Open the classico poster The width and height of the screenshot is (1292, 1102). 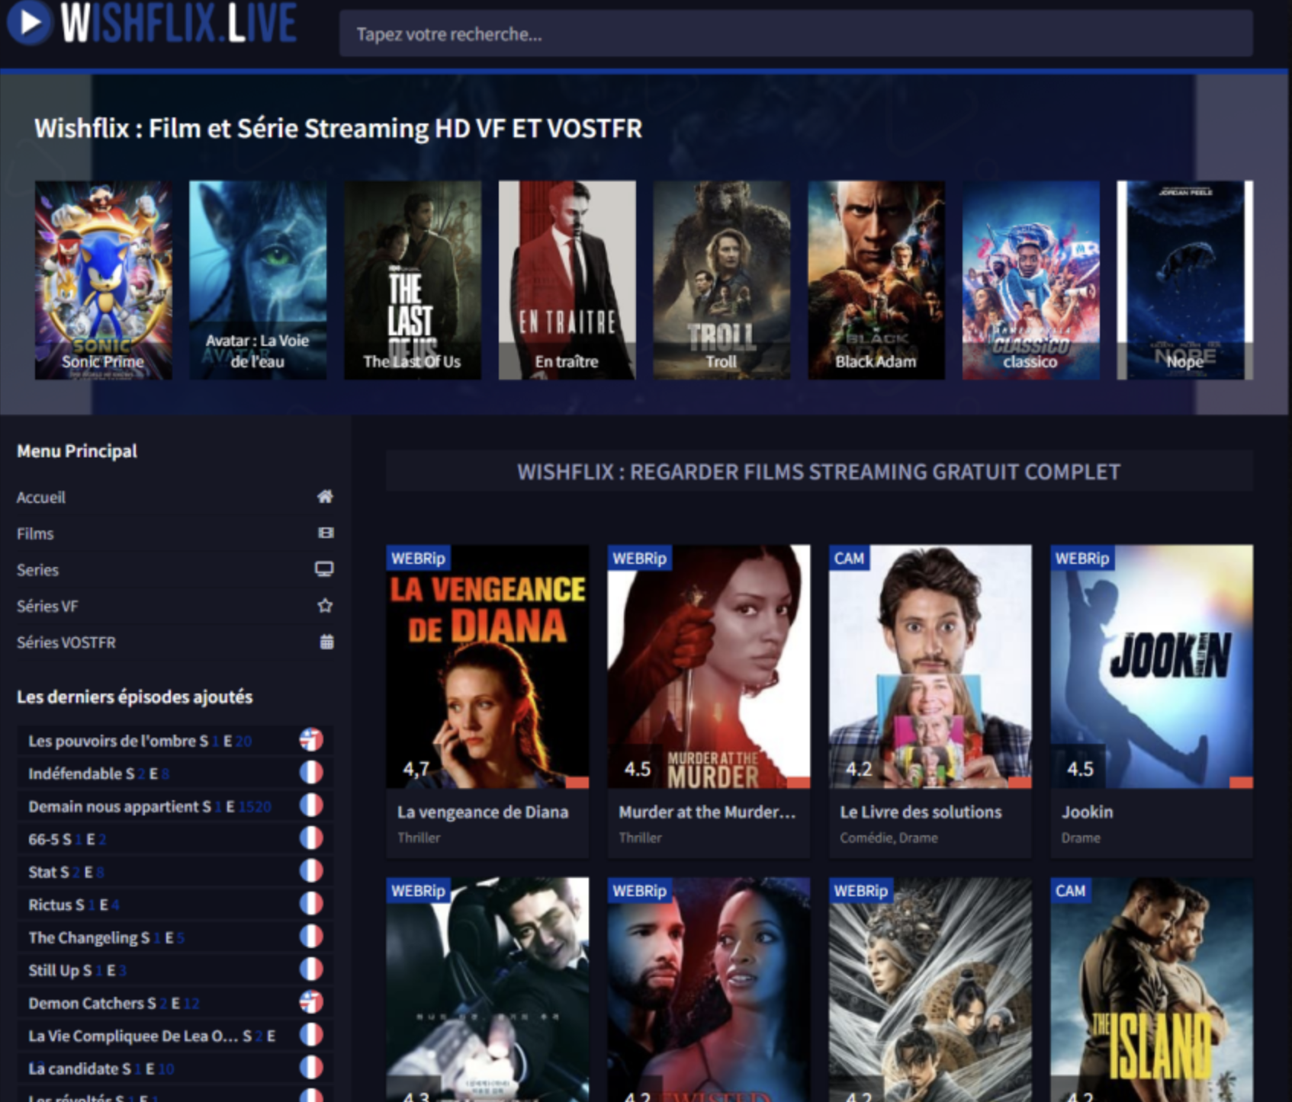point(1031,280)
